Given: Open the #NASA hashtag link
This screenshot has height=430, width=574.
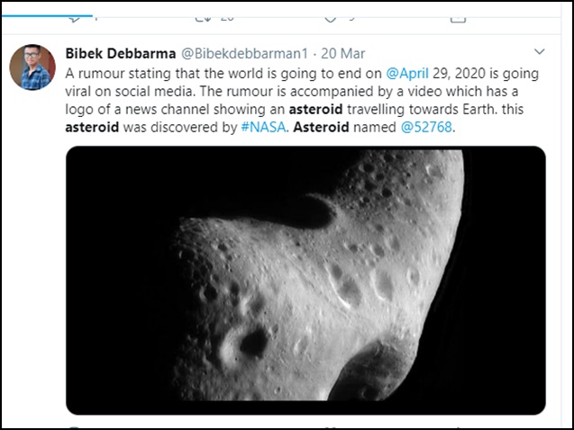Looking at the screenshot, I should click(x=264, y=127).
